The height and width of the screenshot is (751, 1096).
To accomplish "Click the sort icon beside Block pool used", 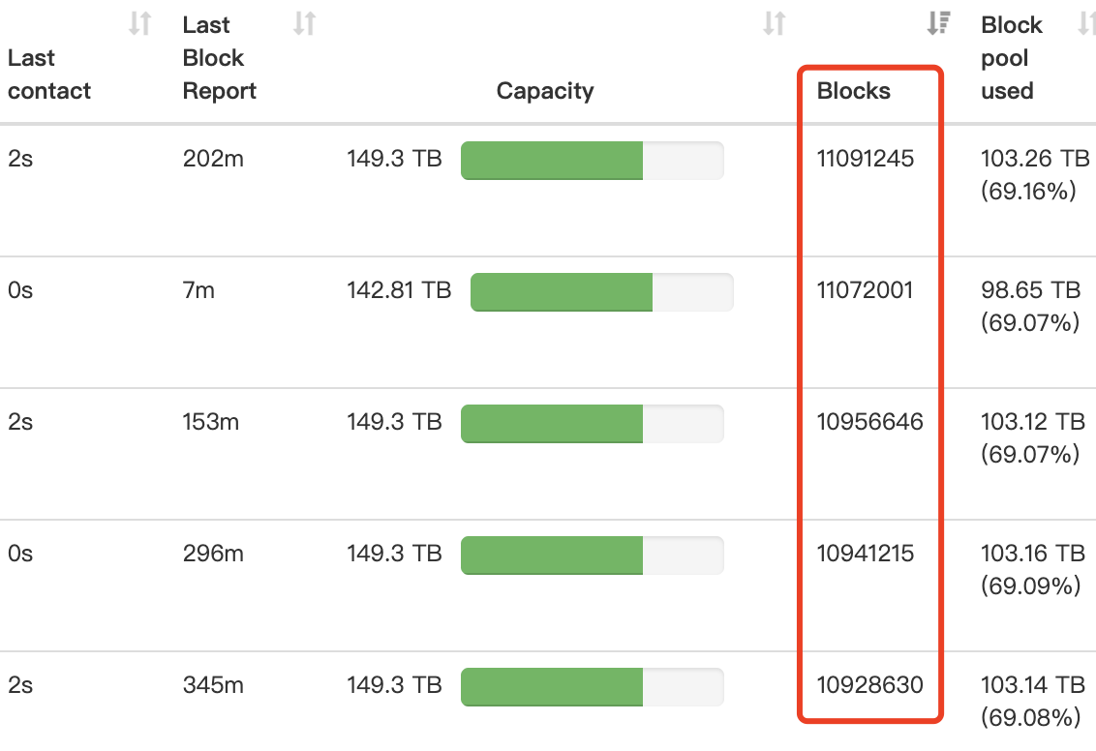I will [x=1087, y=24].
